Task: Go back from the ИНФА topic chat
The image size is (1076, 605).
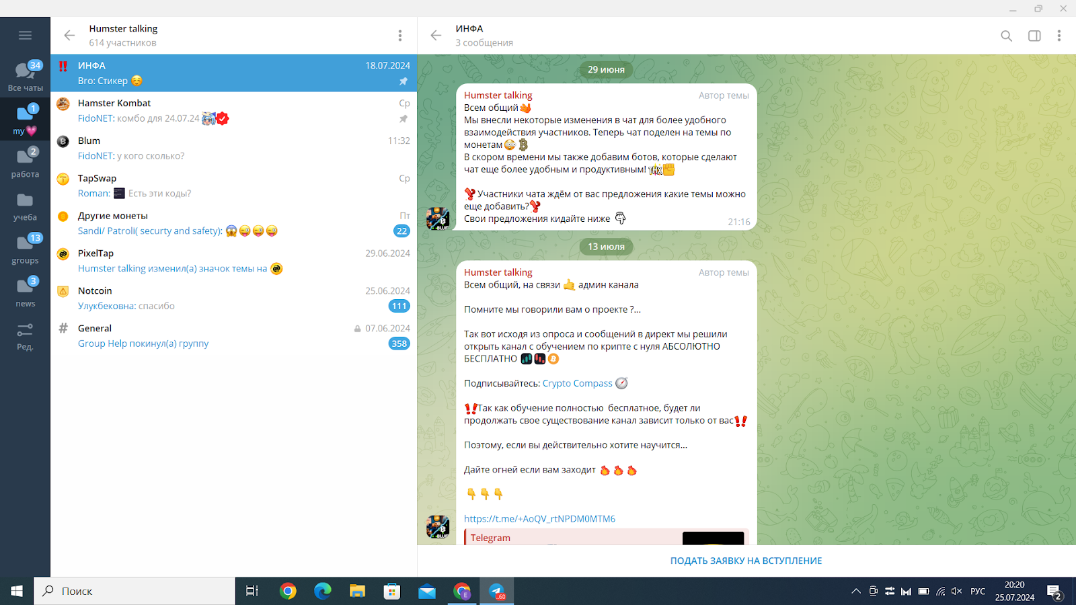Action: [436, 36]
